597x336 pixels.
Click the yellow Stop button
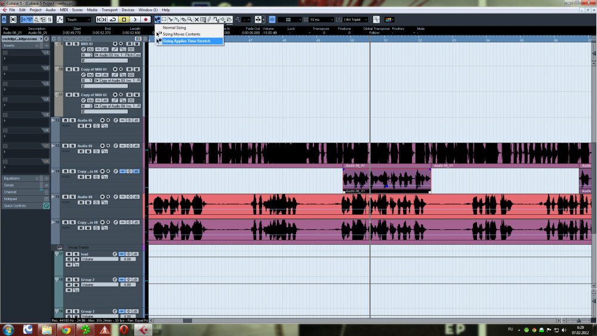(x=124, y=20)
